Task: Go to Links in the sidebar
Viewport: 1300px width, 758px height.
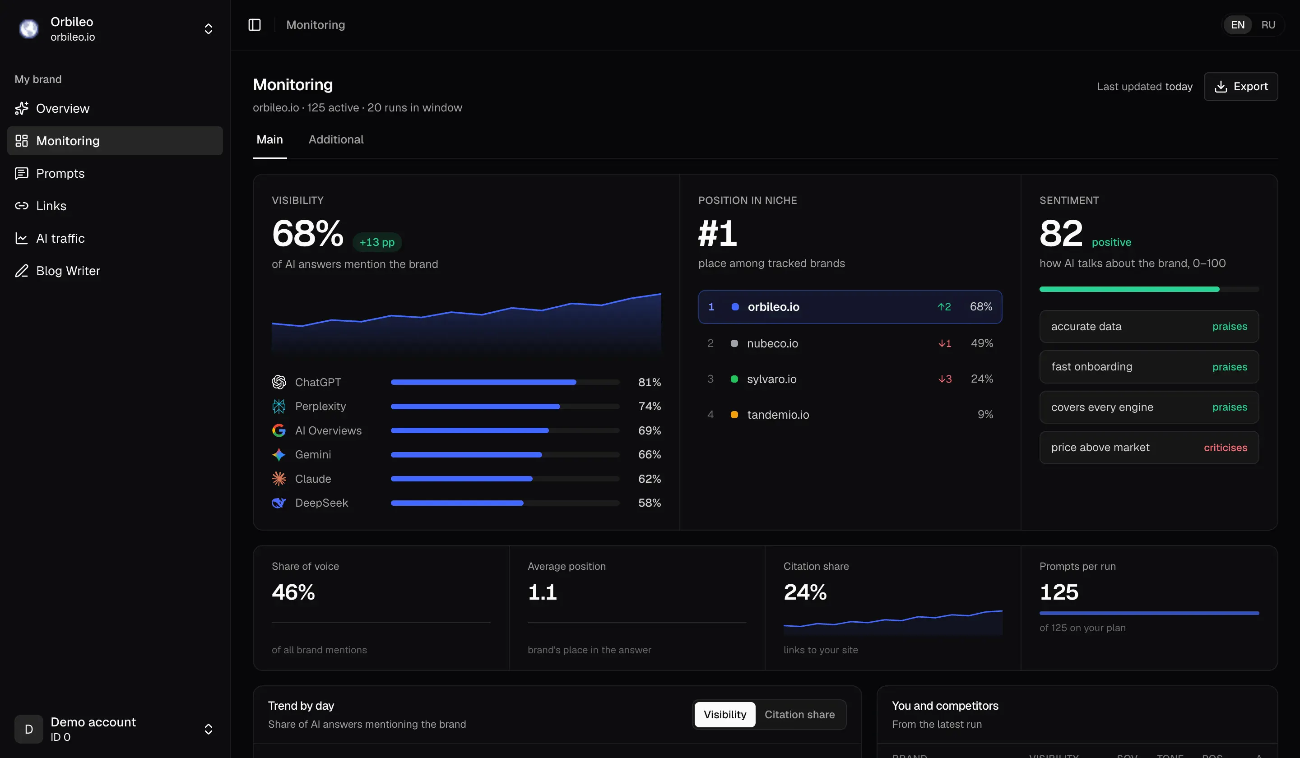Action: click(115, 206)
